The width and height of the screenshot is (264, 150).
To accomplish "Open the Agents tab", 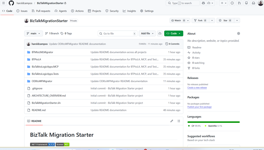I will [x=61, y=11].
